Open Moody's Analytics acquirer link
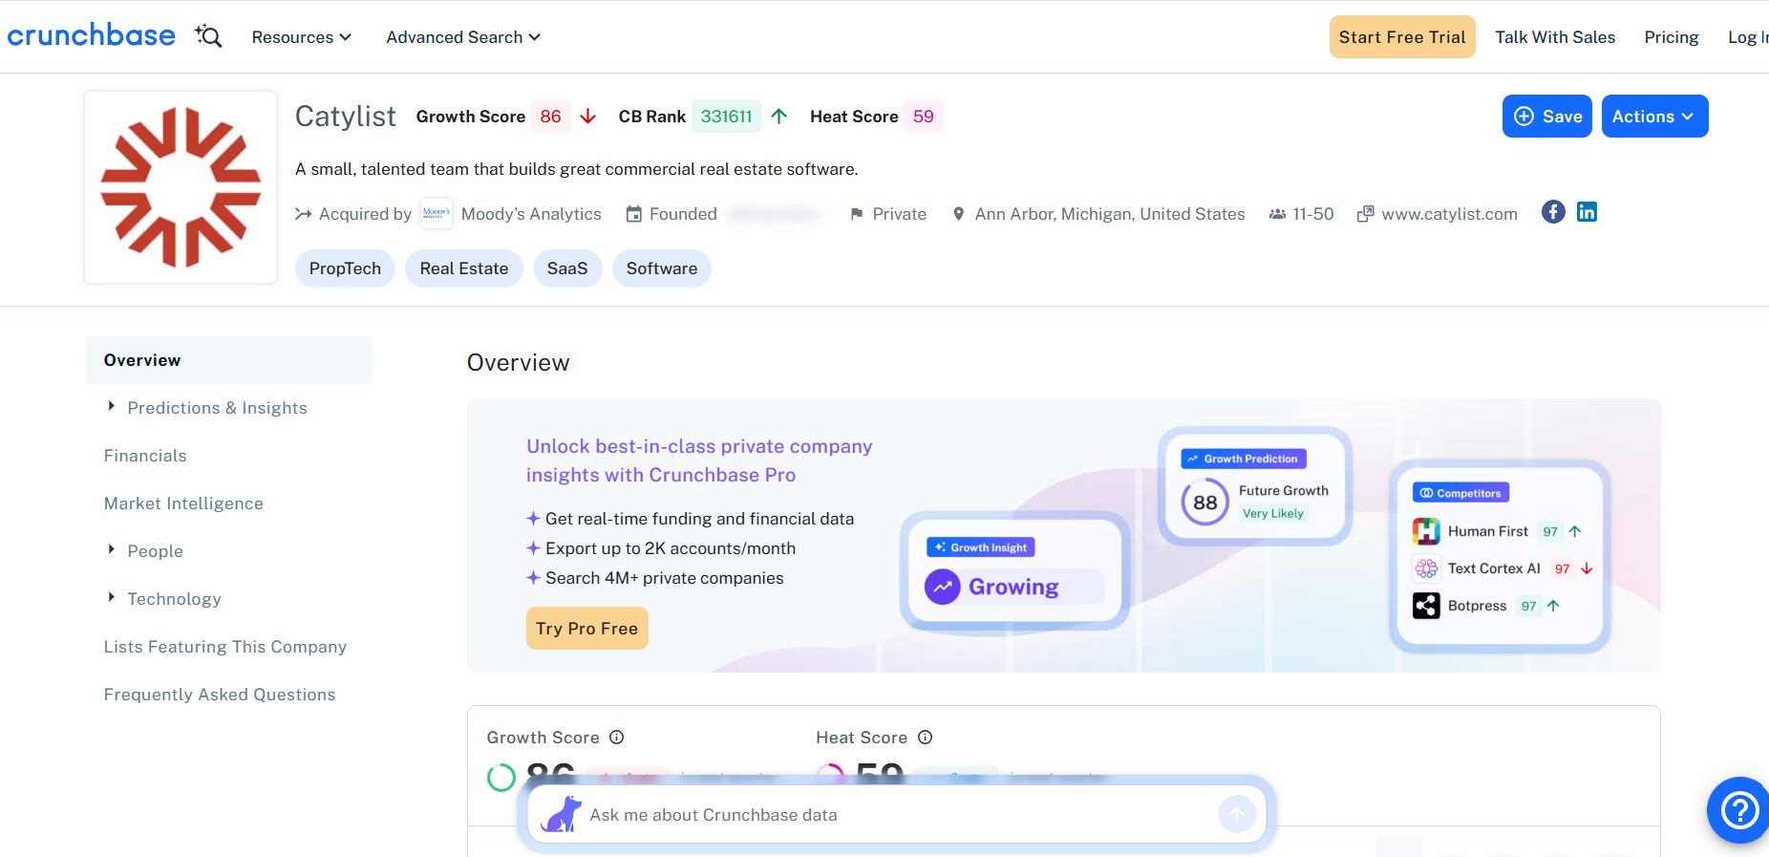The image size is (1769, 857). (531, 214)
